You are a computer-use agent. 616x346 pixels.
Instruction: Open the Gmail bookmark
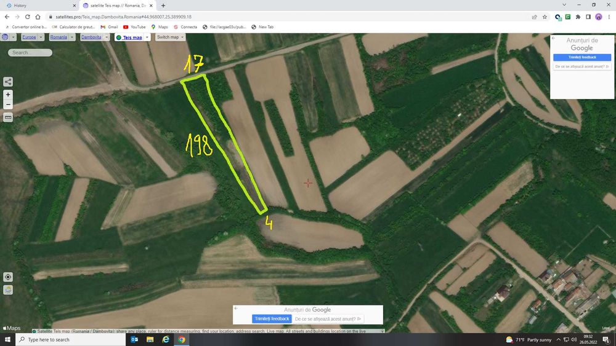(109, 27)
